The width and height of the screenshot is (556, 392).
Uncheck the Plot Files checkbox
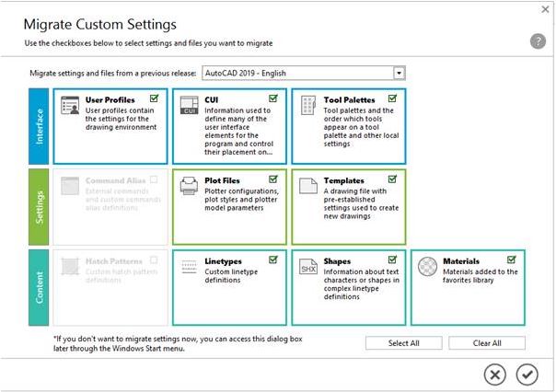(273, 179)
